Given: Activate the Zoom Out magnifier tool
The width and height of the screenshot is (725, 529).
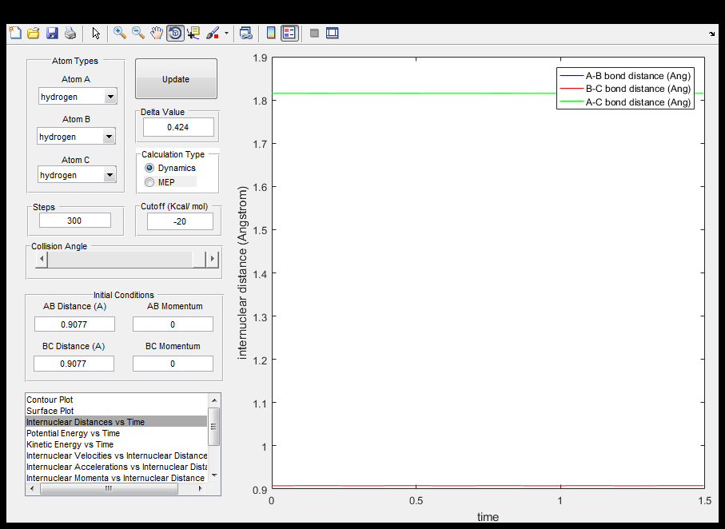Looking at the screenshot, I should pos(138,33).
